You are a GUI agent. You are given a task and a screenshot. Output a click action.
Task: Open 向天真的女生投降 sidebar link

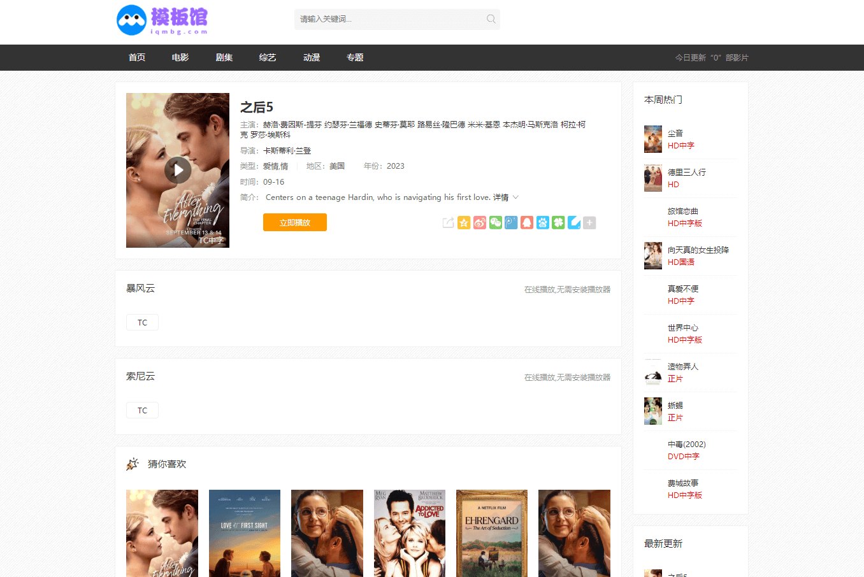coord(698,250)
